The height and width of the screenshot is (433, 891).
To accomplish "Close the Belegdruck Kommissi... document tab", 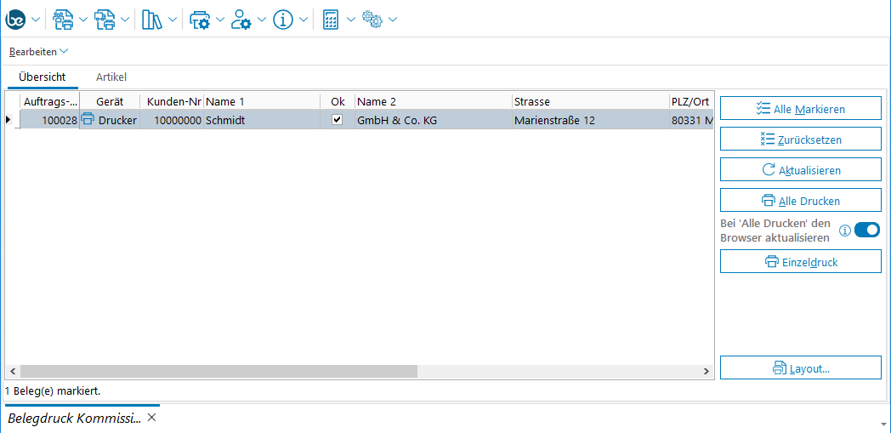I will pos(152,418).
